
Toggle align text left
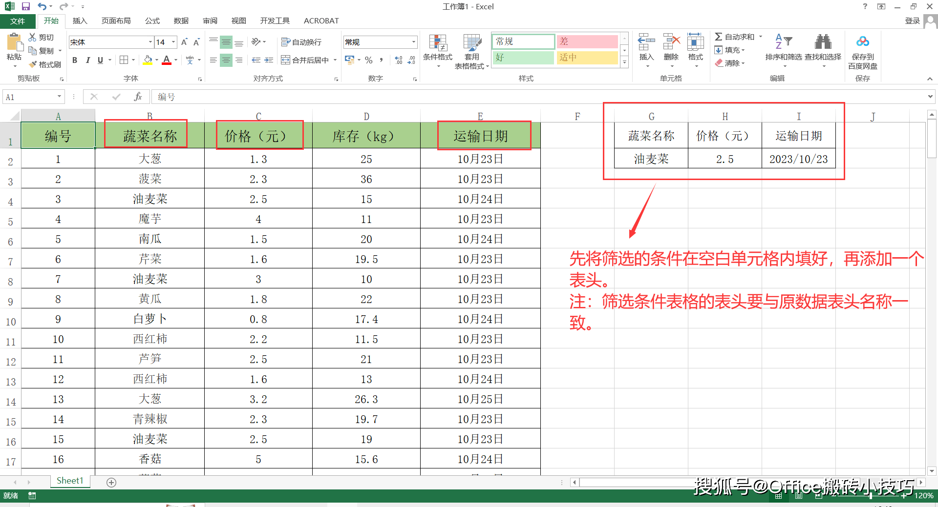click(213, 60)
